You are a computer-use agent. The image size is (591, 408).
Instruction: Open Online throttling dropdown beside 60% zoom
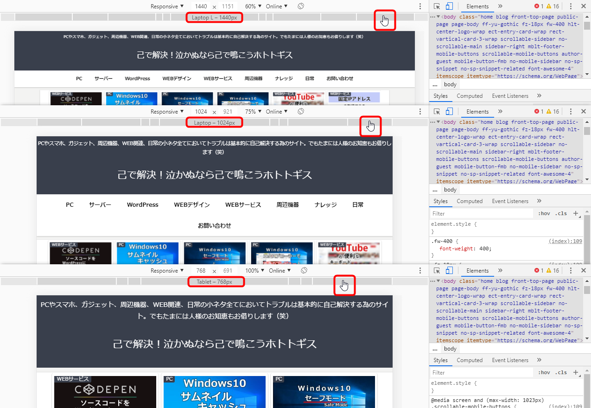277,6
